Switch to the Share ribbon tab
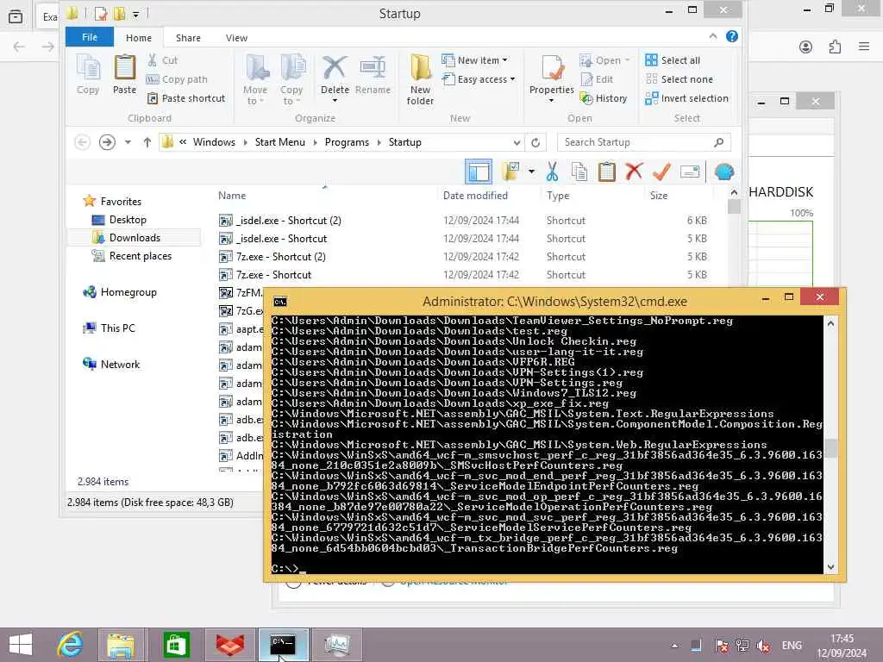 (188, 38)
